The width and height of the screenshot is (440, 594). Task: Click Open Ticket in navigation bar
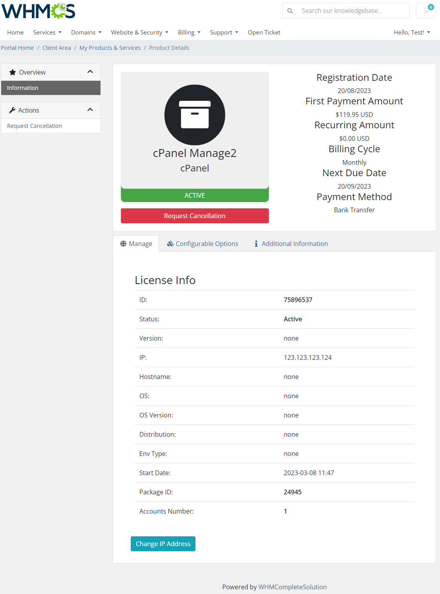264,32
